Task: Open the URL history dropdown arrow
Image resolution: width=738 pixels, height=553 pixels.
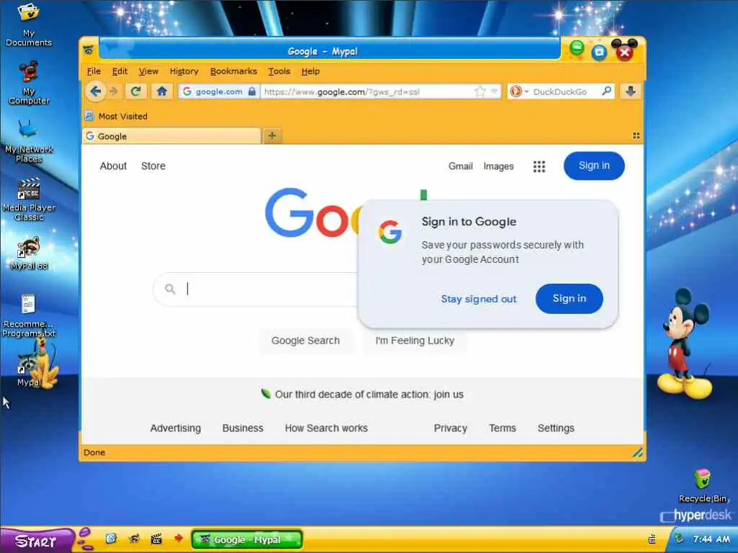Action: [494, 91]
